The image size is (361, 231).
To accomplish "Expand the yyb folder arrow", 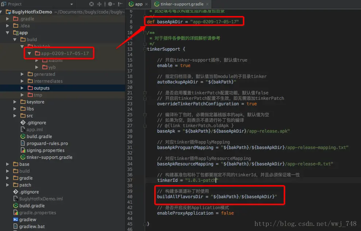I will click(x=36, y=67).
